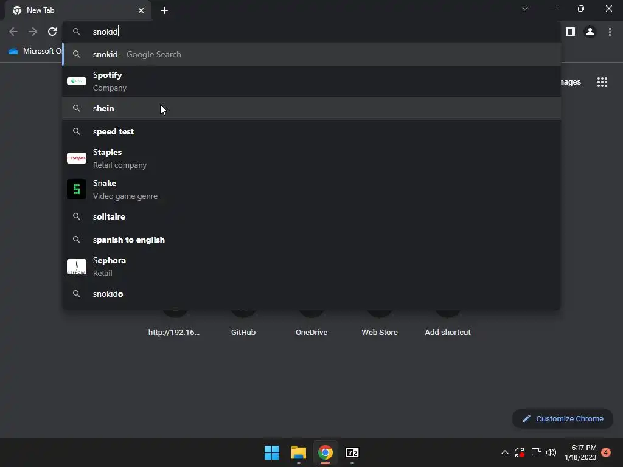This screenshot has width=623, height=467.
Task: Click search icon beside snokido
Action: coord(77,294)
